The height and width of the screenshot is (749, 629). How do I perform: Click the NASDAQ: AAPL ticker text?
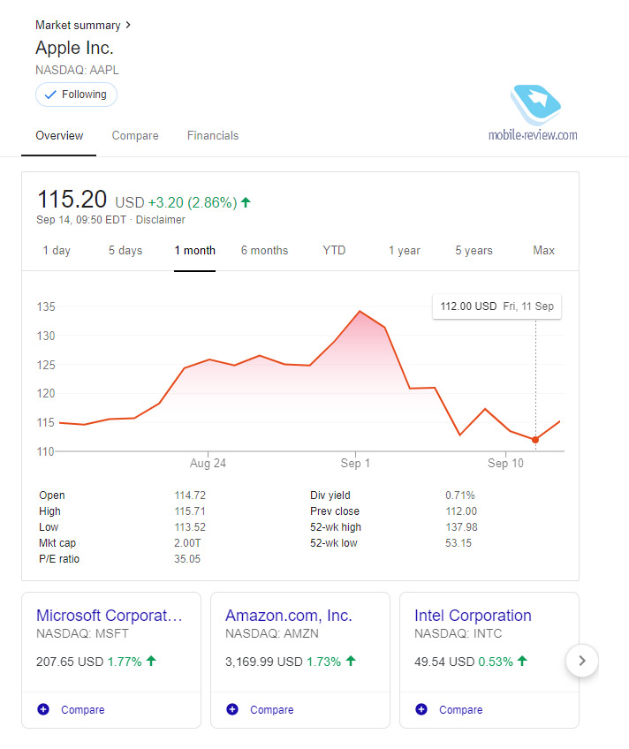(77, 71)
